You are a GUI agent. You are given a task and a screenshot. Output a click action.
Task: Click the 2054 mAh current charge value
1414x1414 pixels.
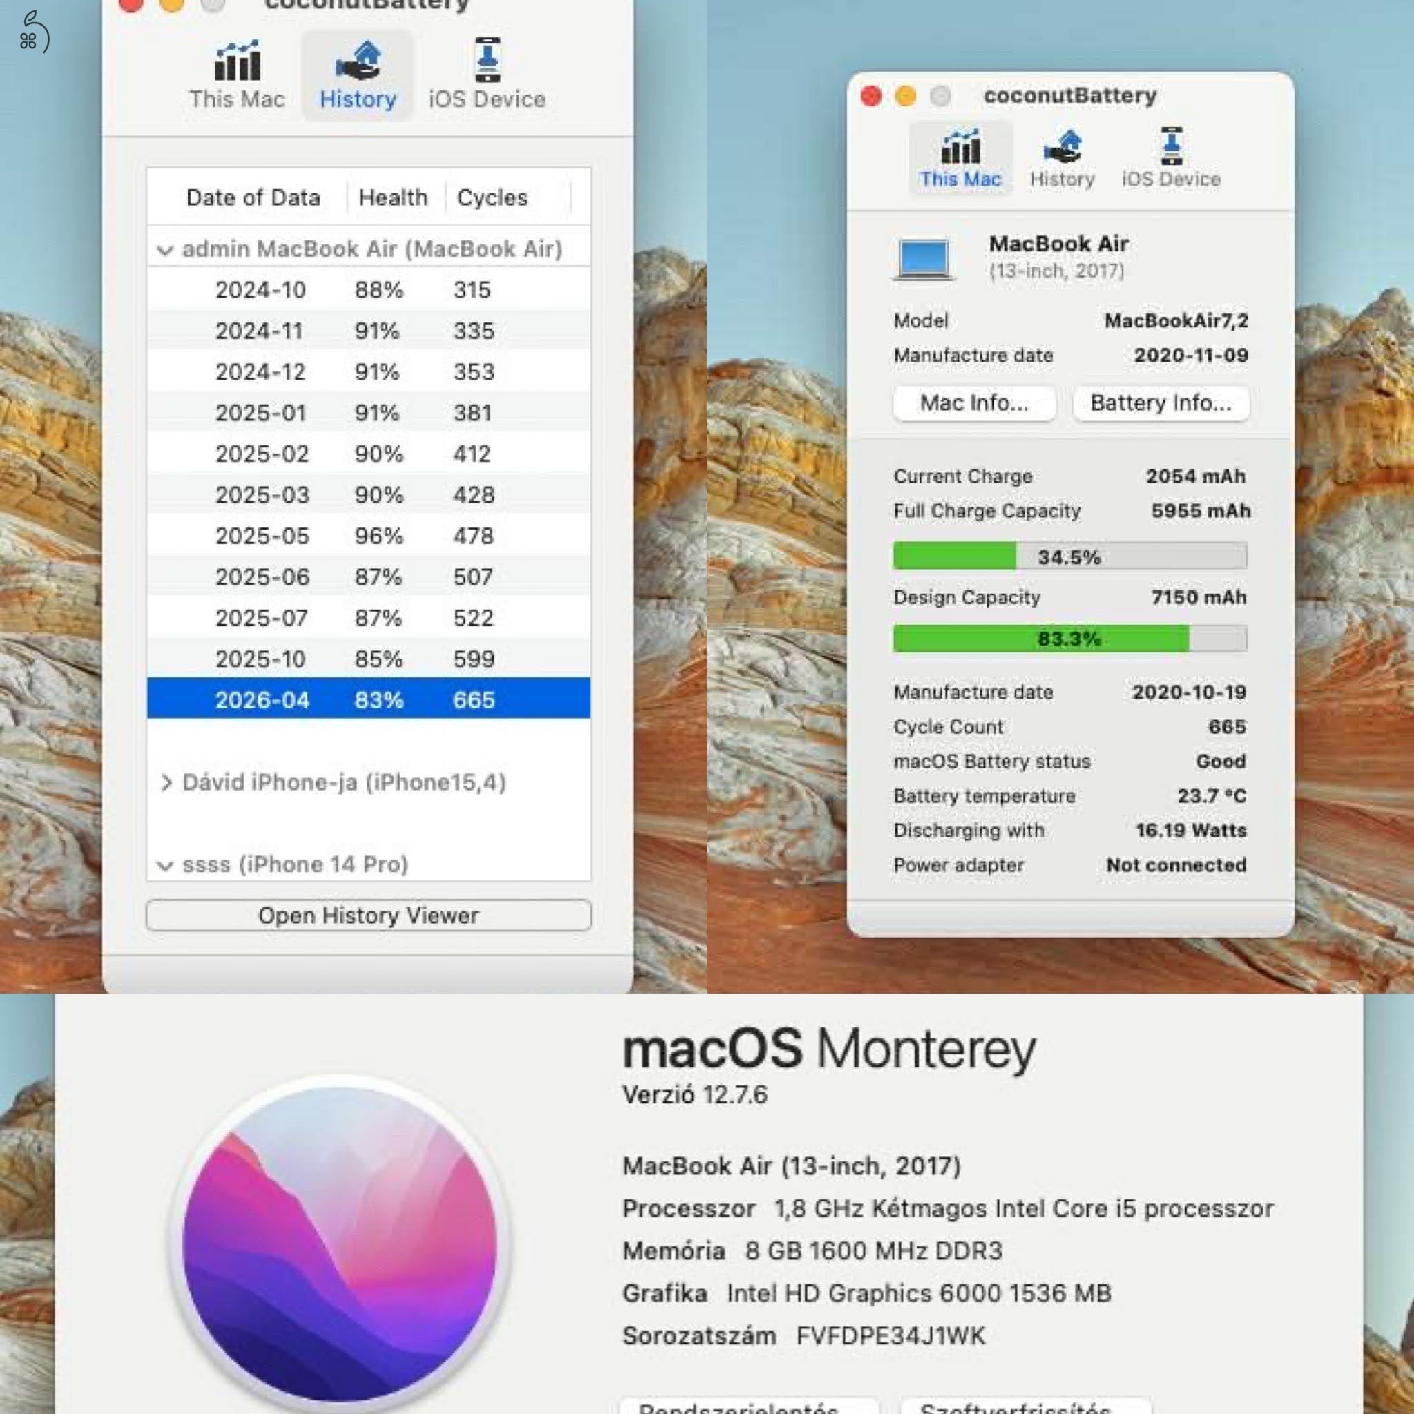(1196, 476)
